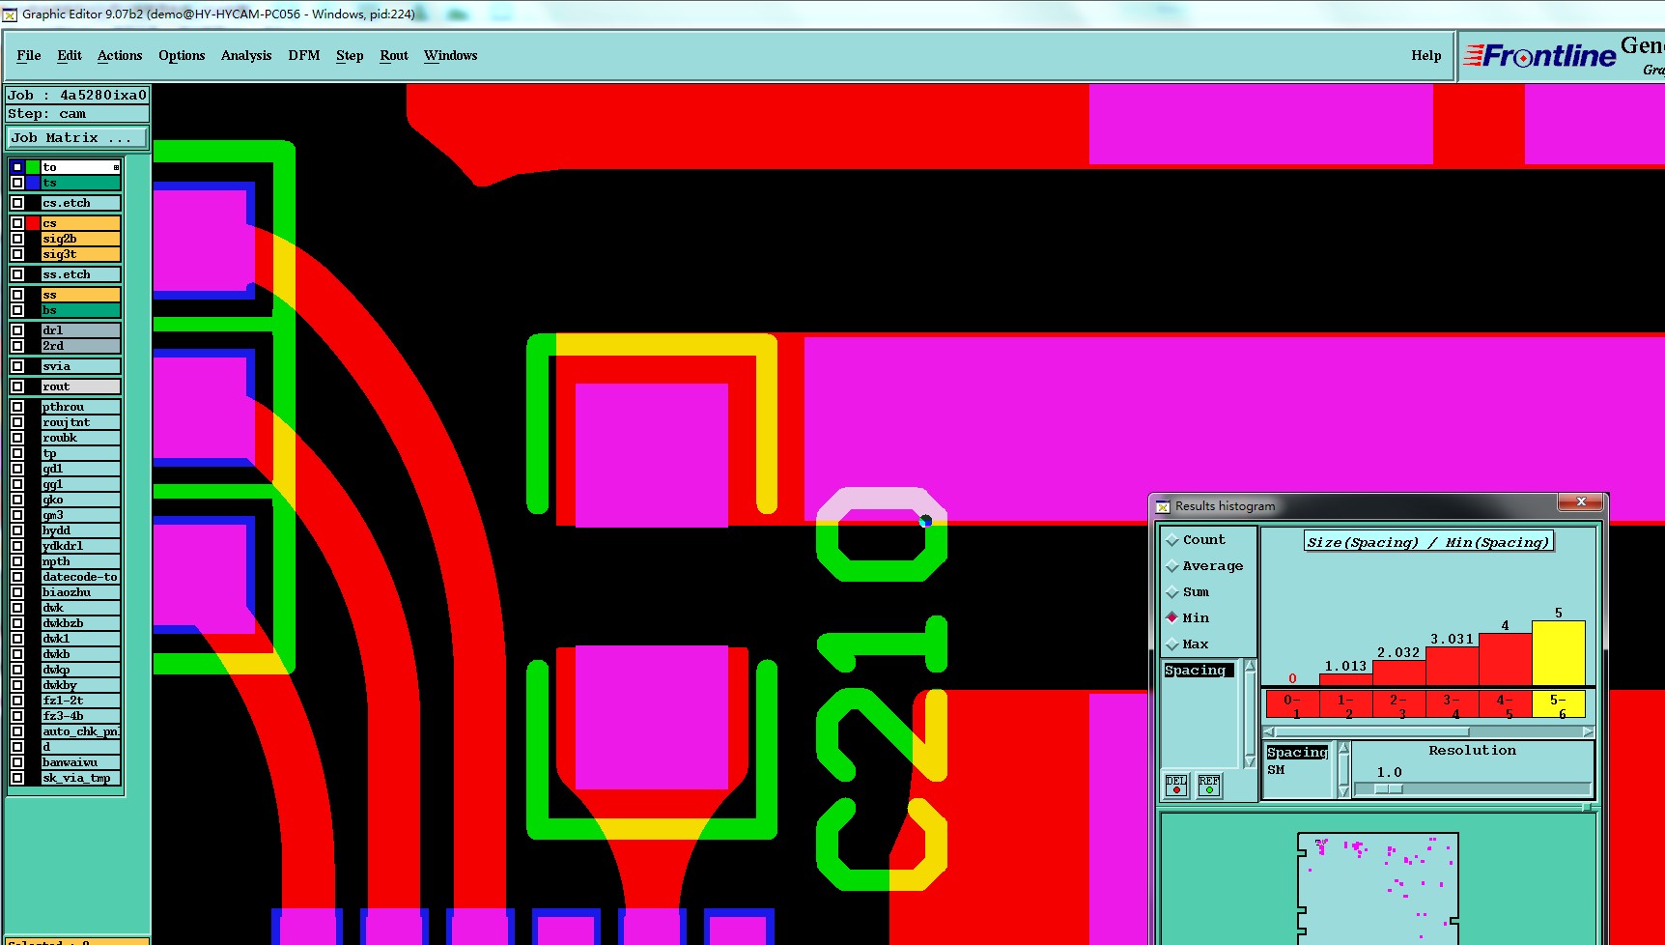Select the 'pthrou' layer name
This screenshot has width=1665, height=945.
point(80,407)
